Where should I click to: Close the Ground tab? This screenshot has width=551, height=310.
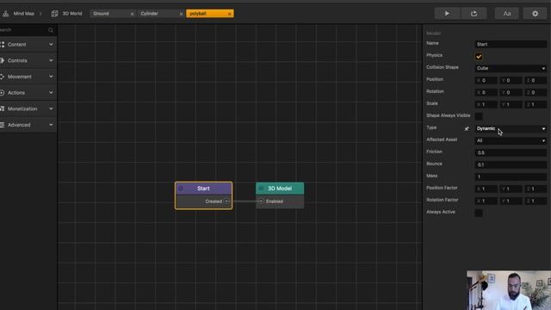tap(132, 14)
